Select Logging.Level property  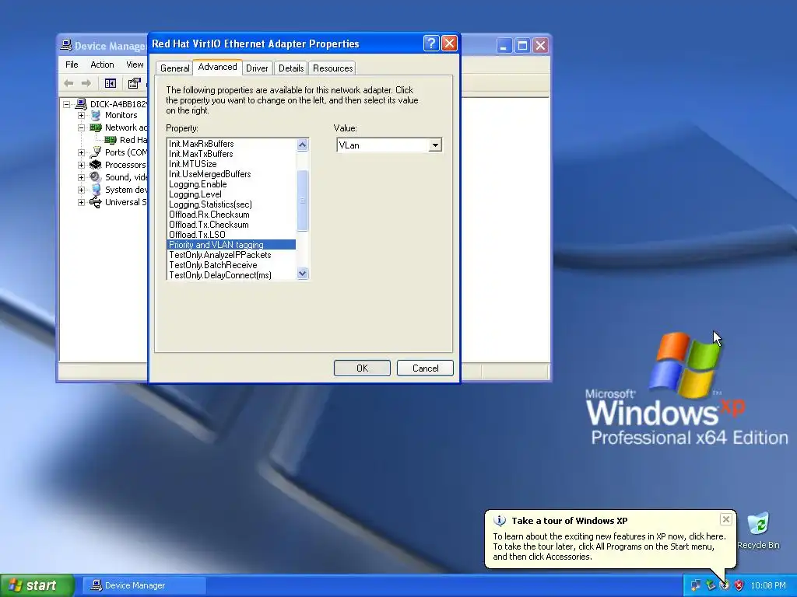[x=231, y=194]
